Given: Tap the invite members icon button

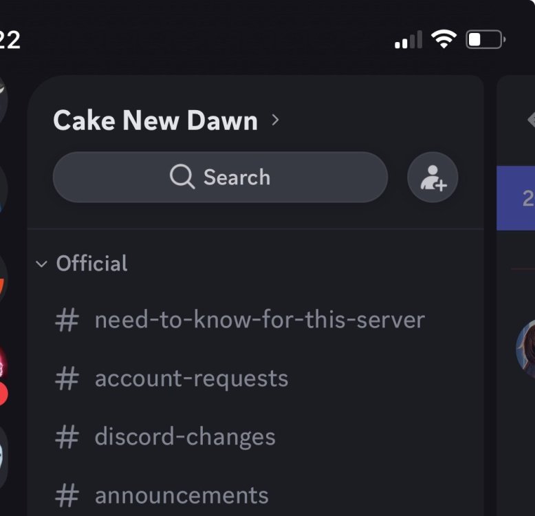Looking at the screenshot, I should coord(433,178).
